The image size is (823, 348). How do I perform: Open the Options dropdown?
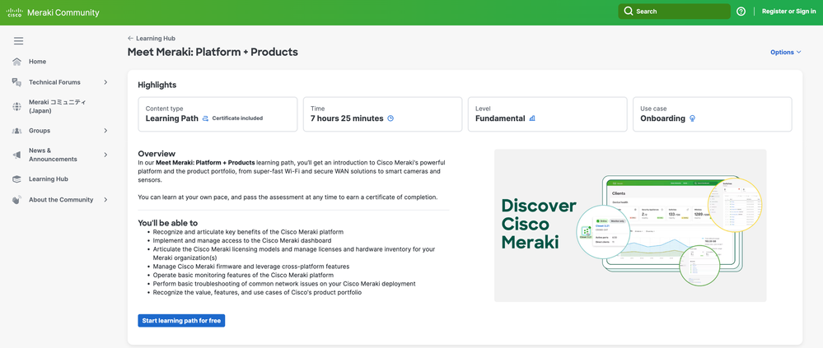[x=785, y=52]
